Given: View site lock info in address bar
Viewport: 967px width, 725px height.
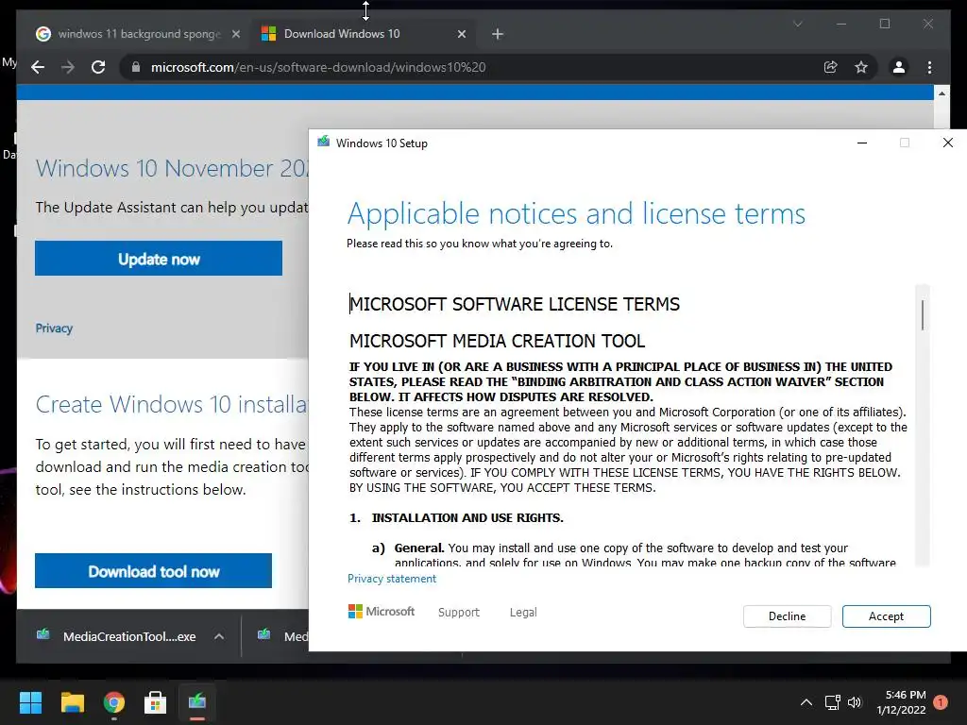Looking at the screenshot, I should click(136, 67).
